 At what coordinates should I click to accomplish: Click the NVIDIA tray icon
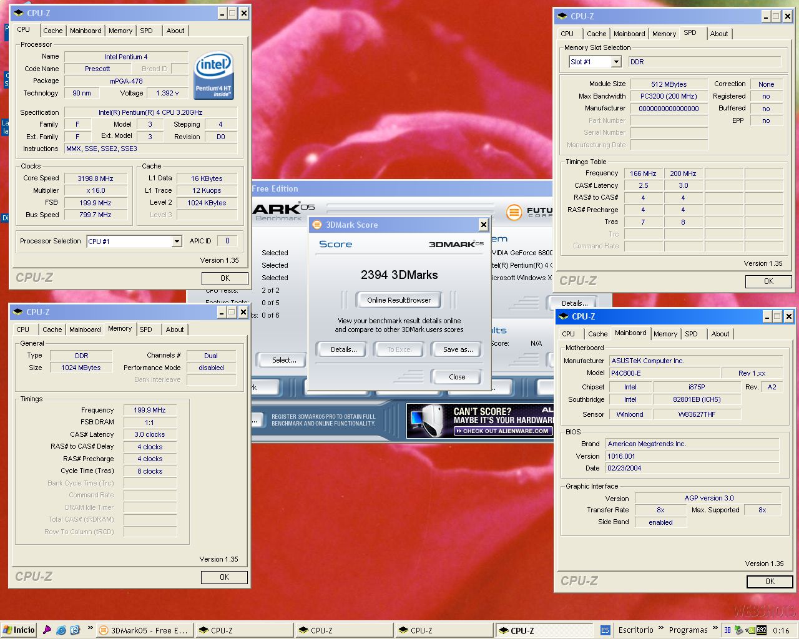pos(750,630)
